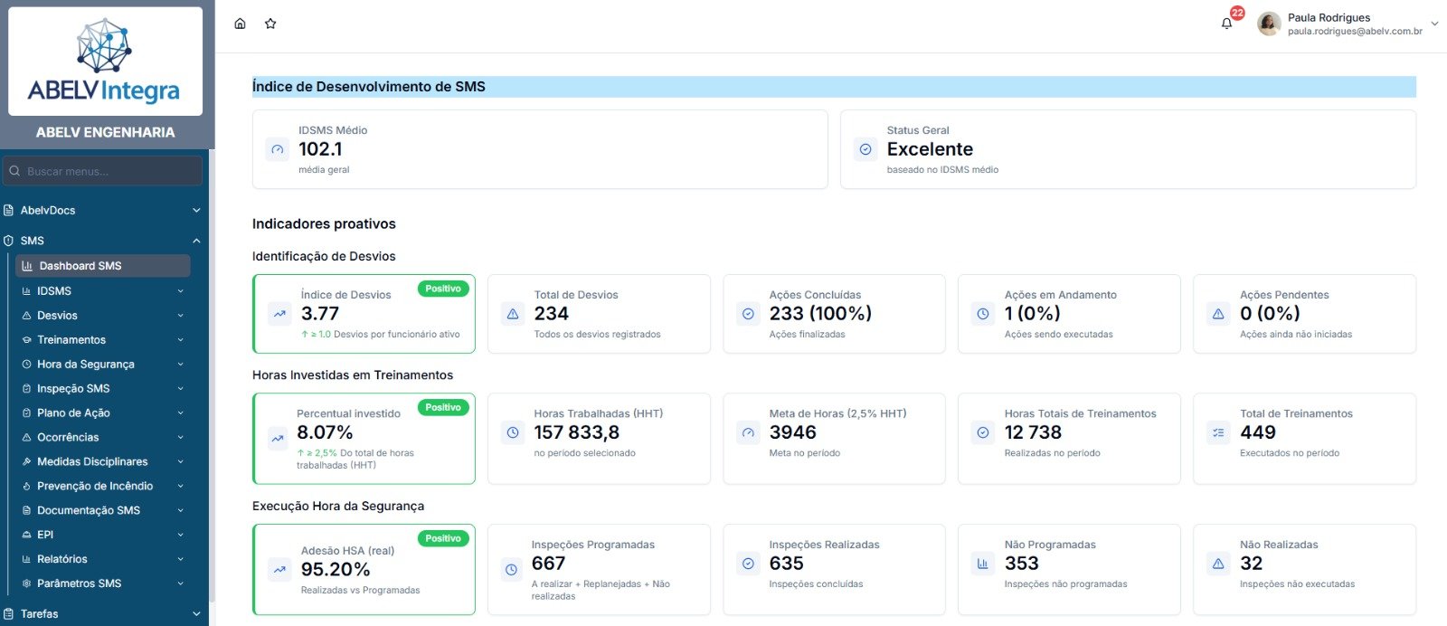
Task: Click the ABELV Integra logo
Action: coord(105,62)
